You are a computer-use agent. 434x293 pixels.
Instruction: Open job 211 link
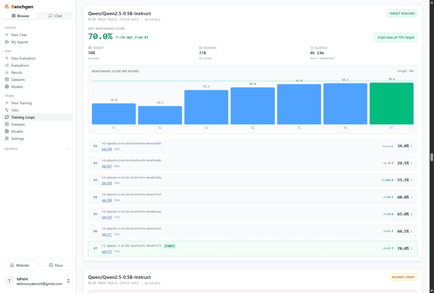(x=107, y=235)
